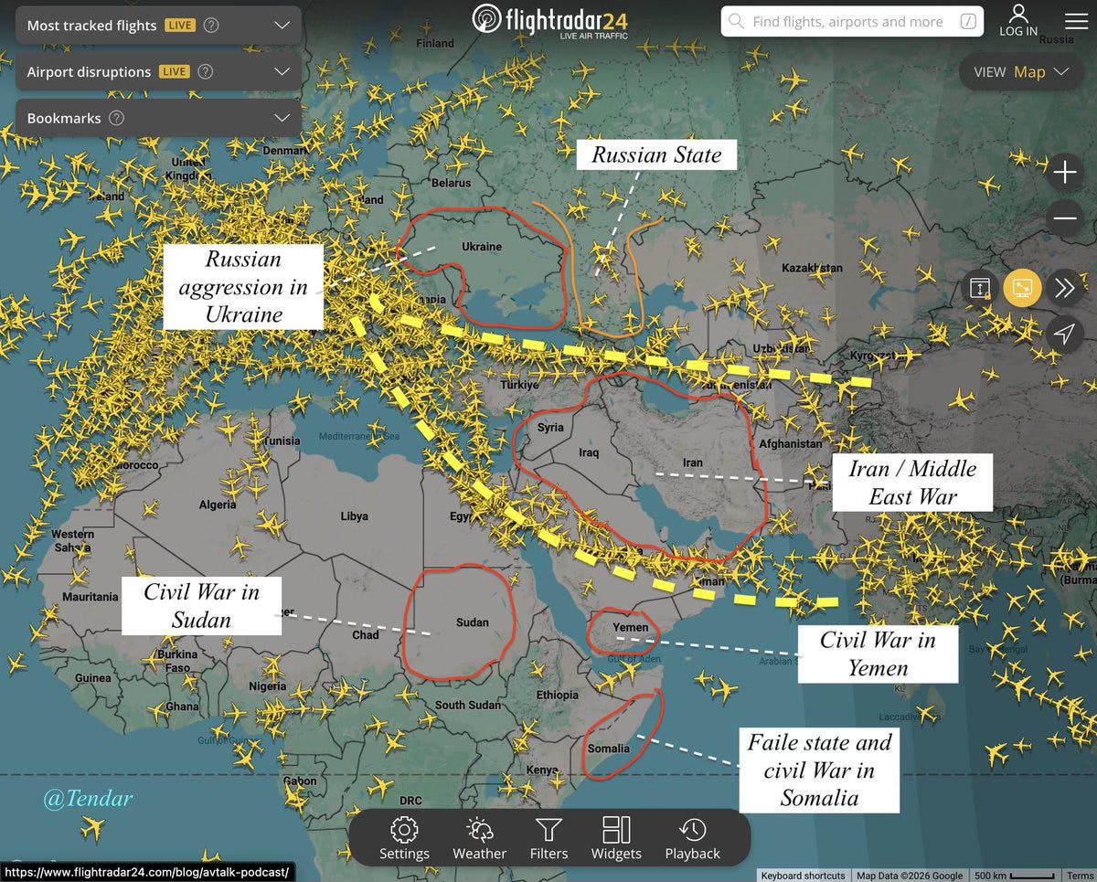Image resolution: width=1097 pixels, height=882 pixels.
Task: Click the Bookmarks panel title
Action: click(63, 118)
